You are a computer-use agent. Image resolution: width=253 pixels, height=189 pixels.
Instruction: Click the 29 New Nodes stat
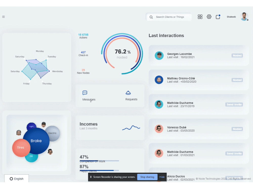83,71
